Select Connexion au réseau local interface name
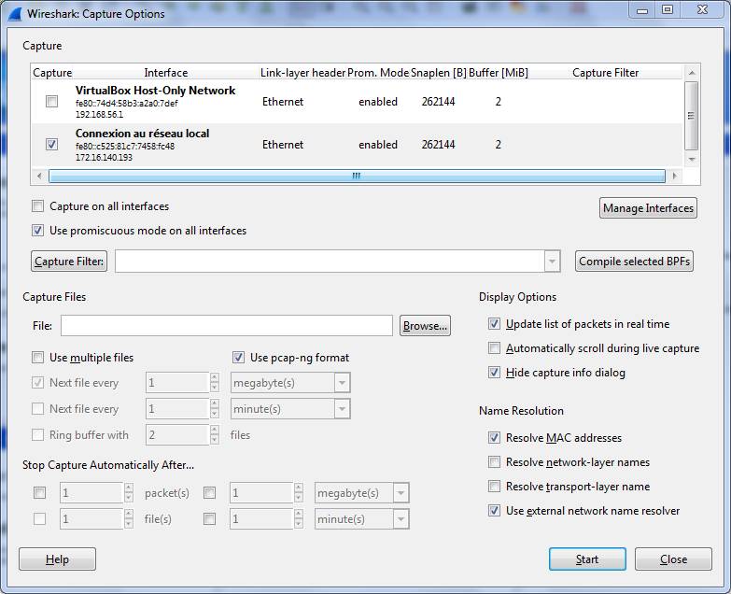 tap(142, 134)
